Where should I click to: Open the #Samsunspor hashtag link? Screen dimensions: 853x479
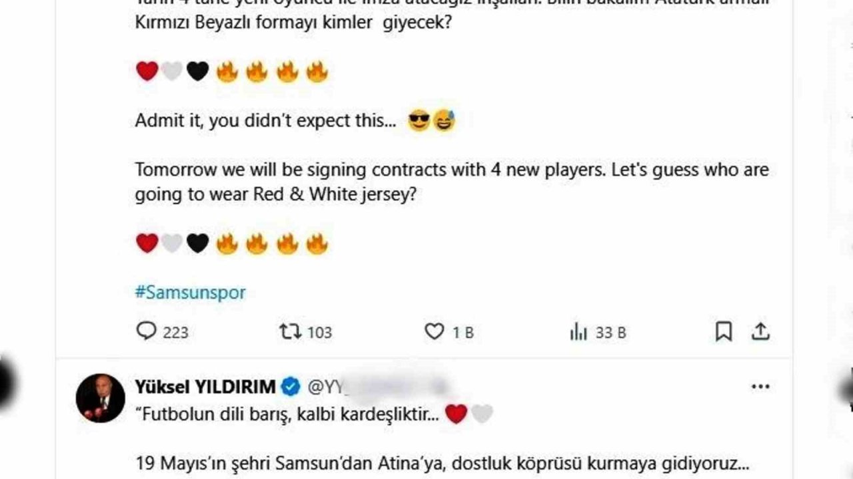tap(191, 292)
